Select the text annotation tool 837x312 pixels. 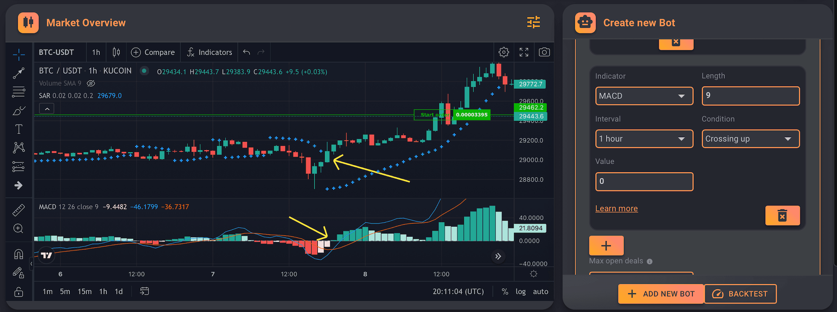pos(18,129)
